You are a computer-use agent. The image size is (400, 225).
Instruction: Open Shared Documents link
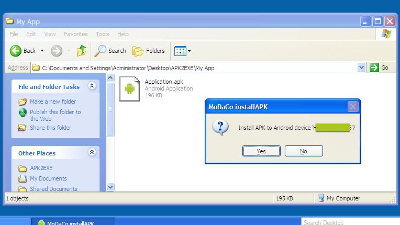(x=53, y=189)
